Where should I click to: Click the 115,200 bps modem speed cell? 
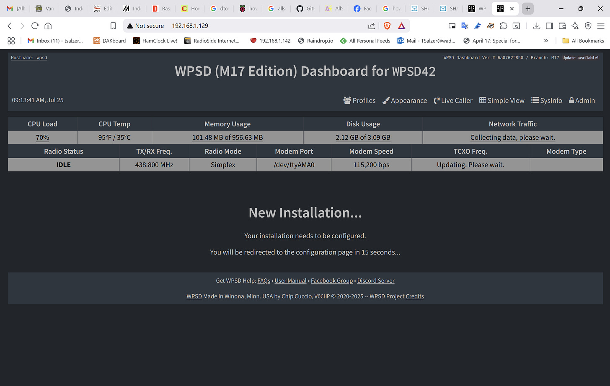pyautogui.click(x=371, y=165)
